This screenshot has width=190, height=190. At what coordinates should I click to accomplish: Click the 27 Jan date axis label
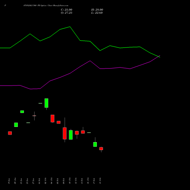coord(33,181)
